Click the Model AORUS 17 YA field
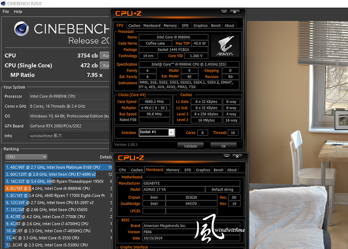 coord(174,190)
